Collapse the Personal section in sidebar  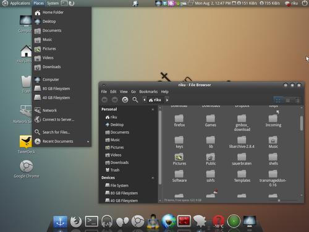click(x=153, y=110)
